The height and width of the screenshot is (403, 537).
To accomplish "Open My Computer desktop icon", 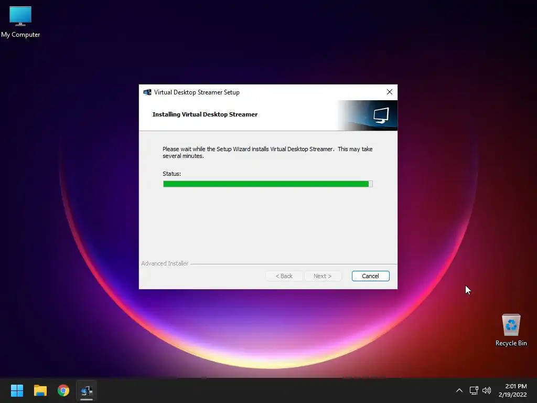I will 20,22.
